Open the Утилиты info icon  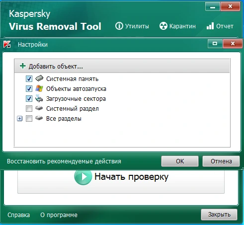coord(119,26)
